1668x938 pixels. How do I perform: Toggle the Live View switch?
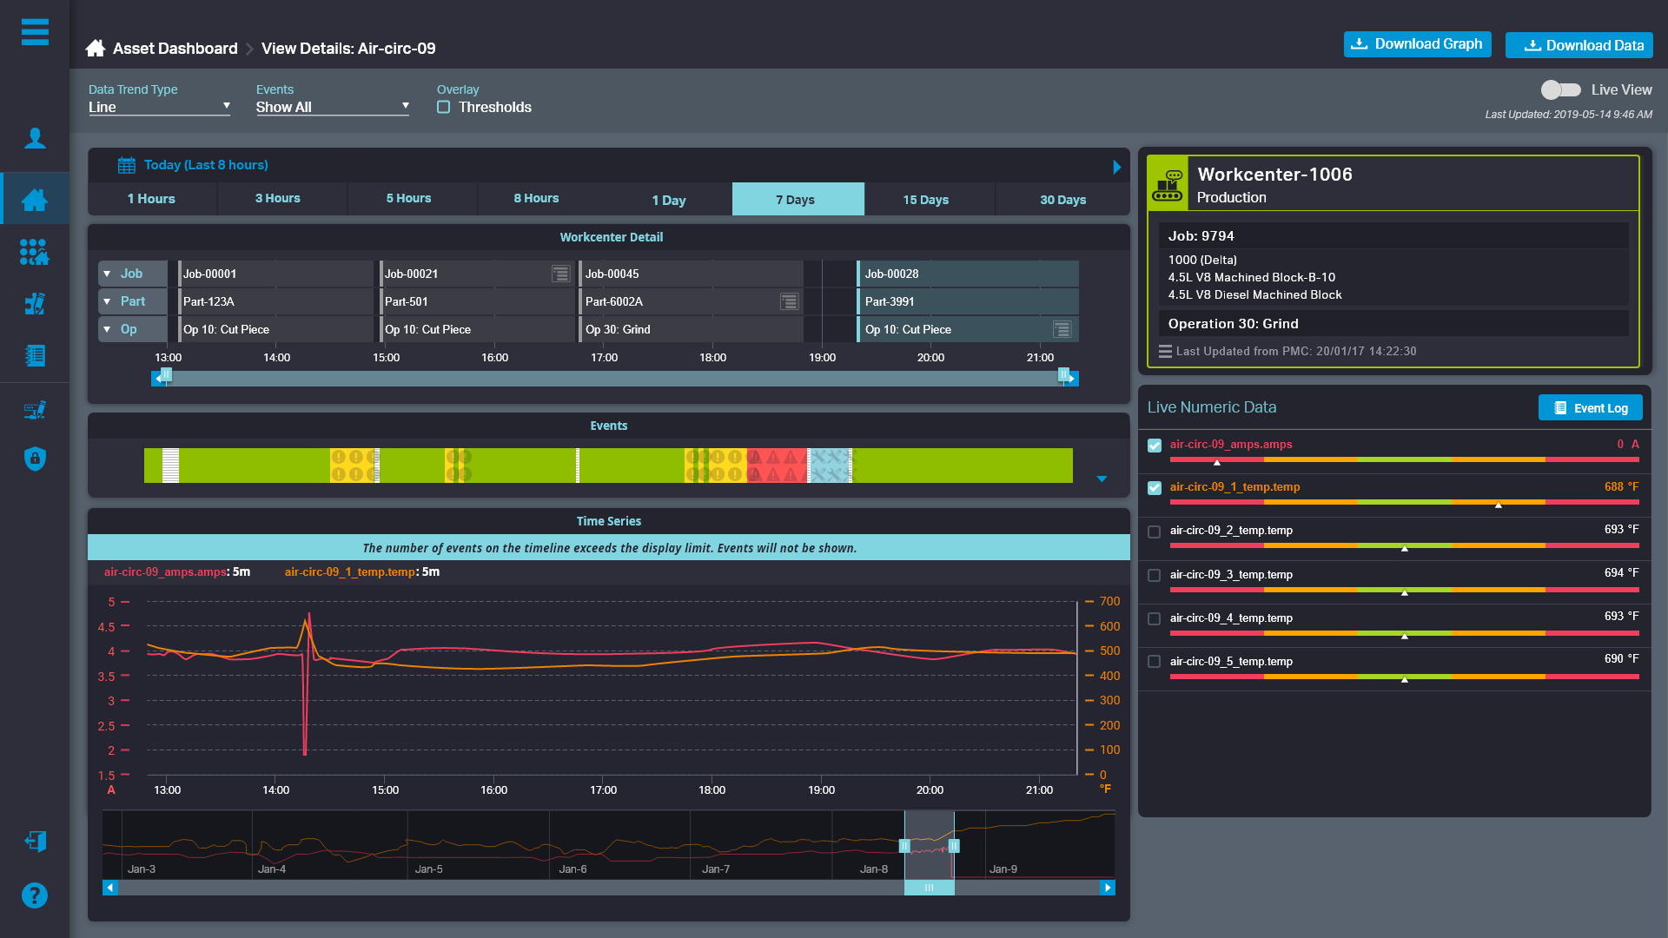1560,89
